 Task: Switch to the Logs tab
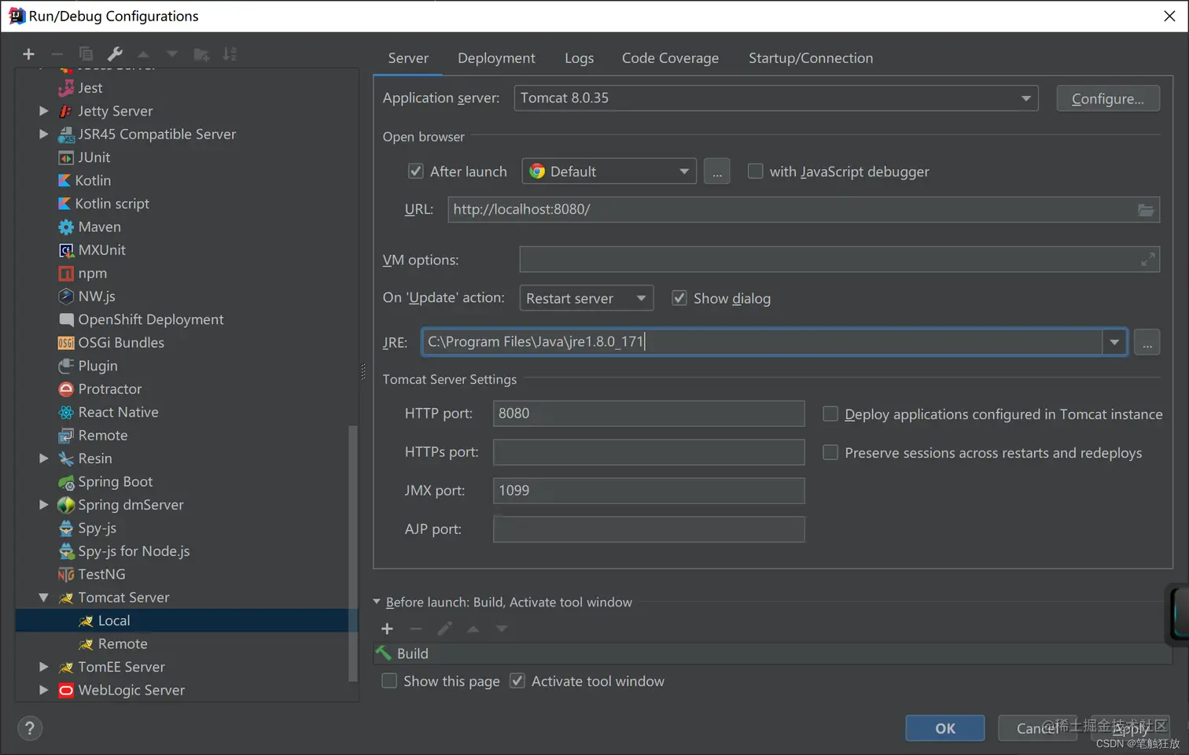point(579,58)
